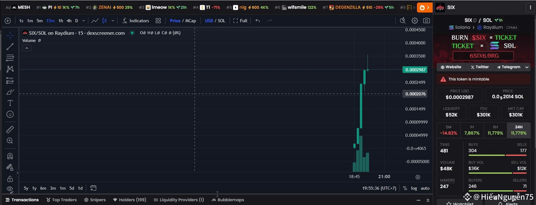Select the 5M price change tab
Viewport: 536px width, 205px height.
point(449,130)
